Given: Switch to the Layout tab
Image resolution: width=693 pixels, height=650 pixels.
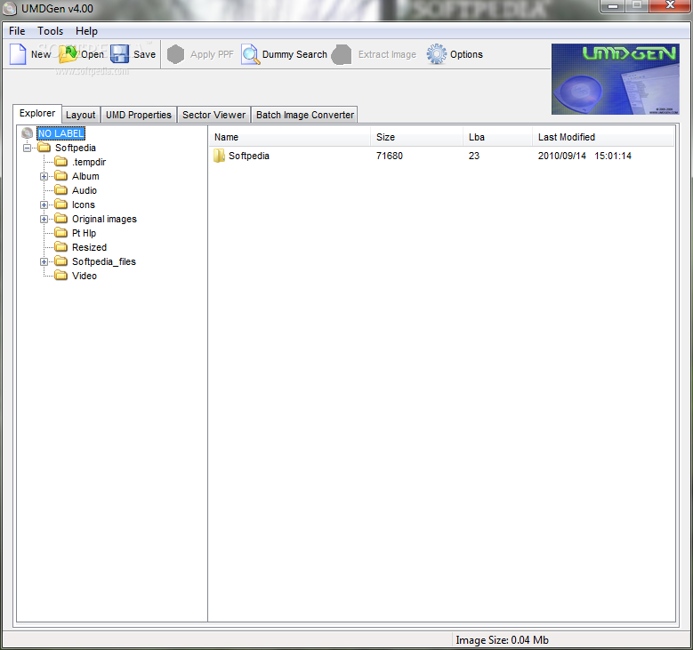Looking at the screenshot, I should point(80,115).
